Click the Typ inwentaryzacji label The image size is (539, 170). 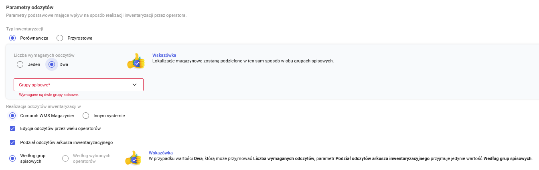pos(24,29)
